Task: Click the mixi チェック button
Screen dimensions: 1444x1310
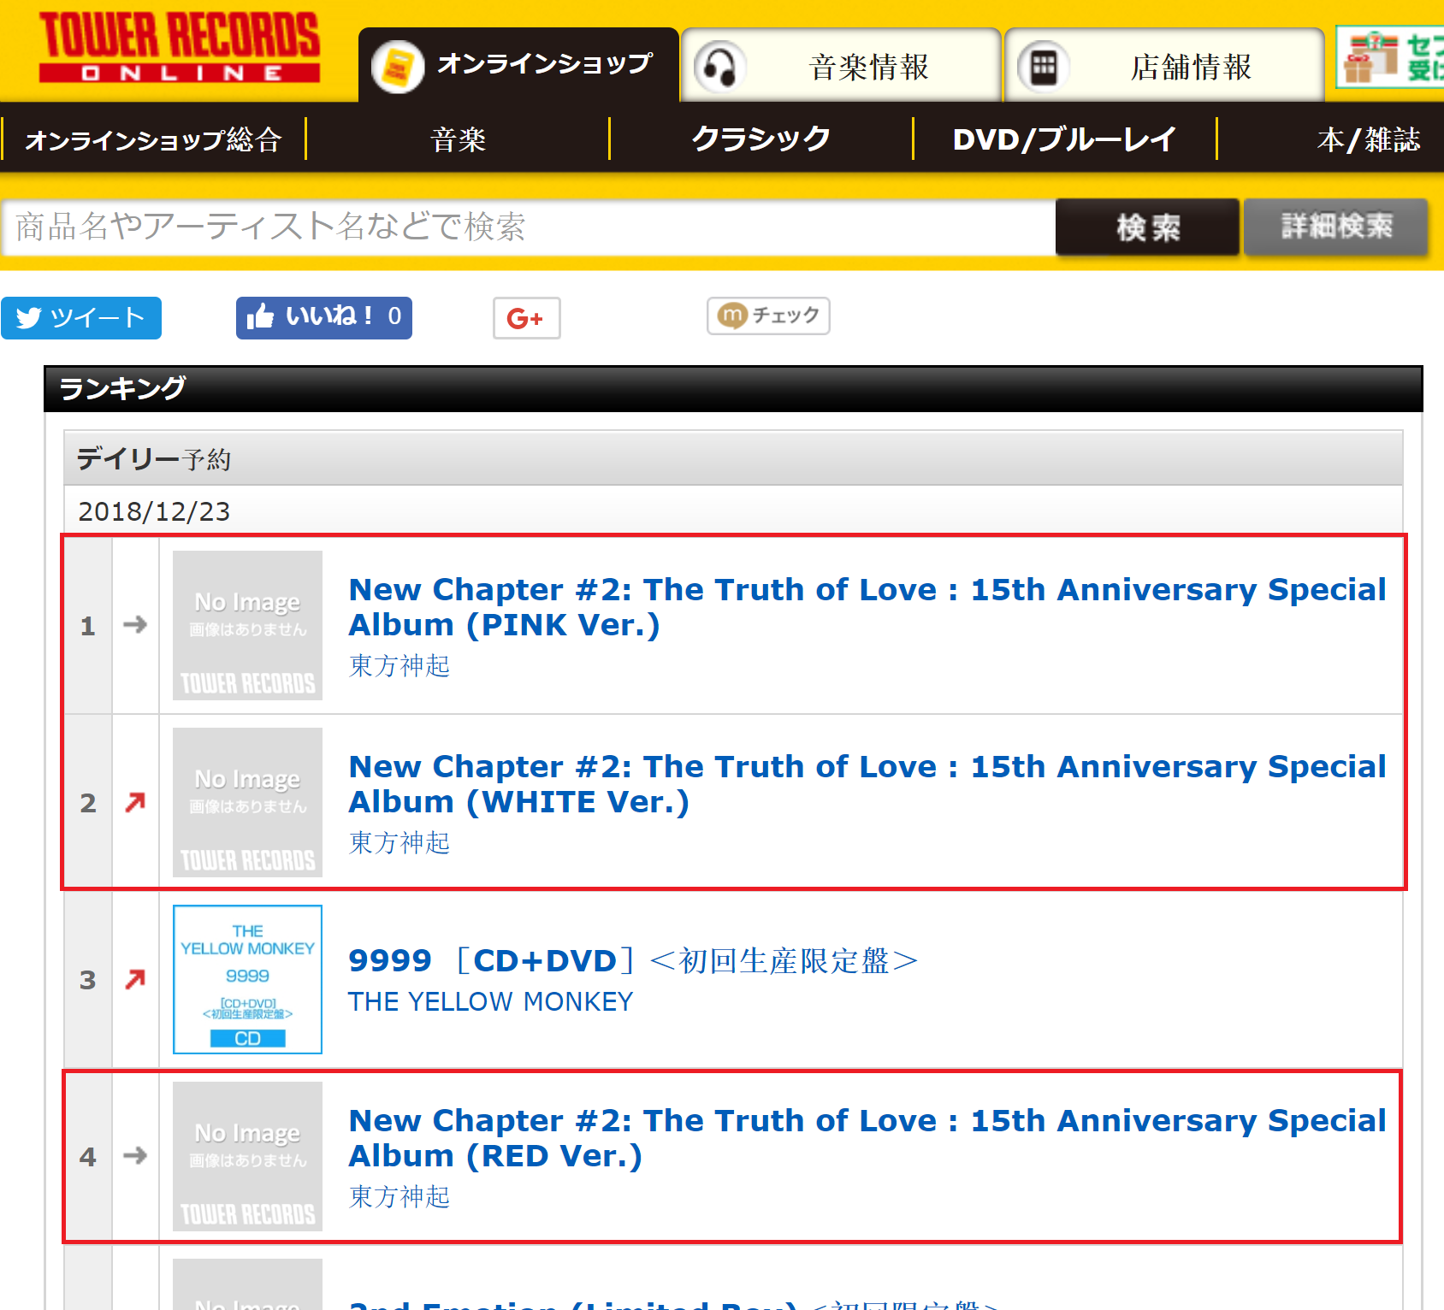Action: tap(768, 316)
